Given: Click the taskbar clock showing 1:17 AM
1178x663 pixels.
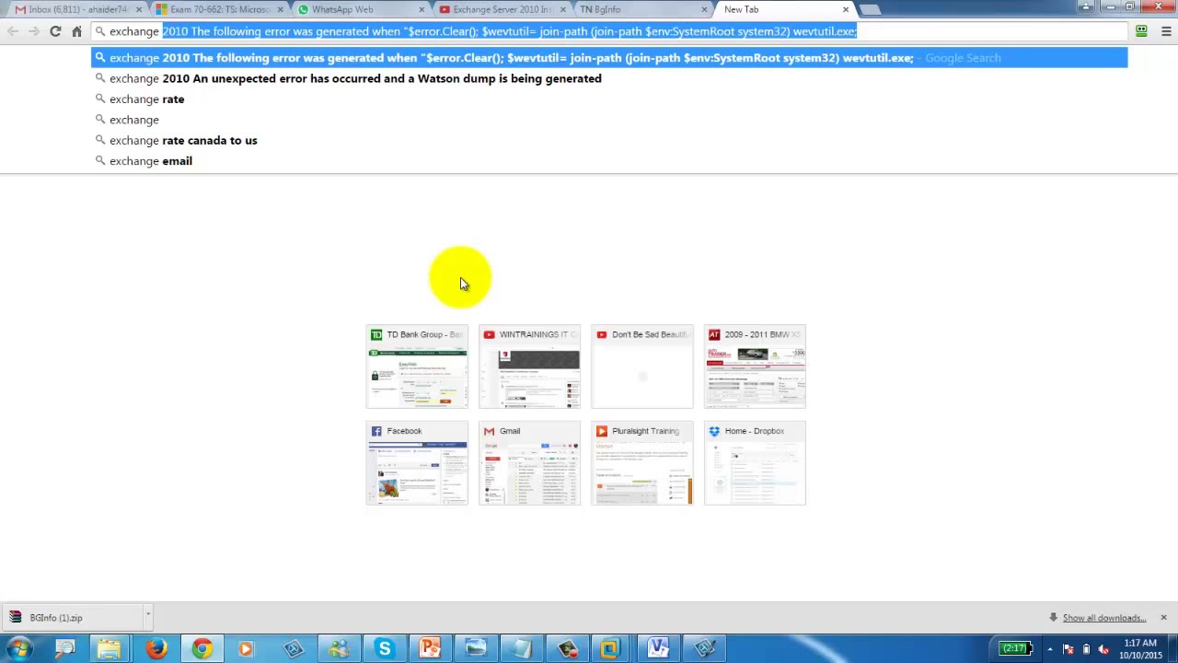Looking at the screenshot, I should [x=1140, y=649].
